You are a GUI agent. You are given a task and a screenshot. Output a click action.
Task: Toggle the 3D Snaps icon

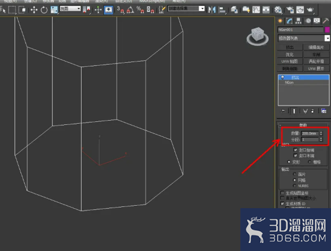coord(121,10)
